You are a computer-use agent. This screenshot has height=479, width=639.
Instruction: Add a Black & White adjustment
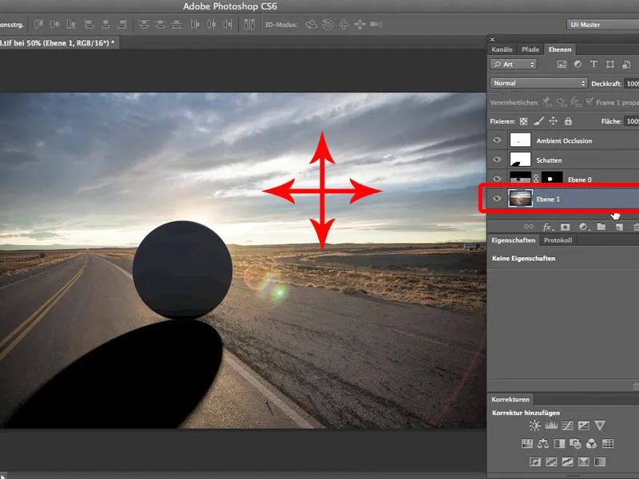(559, 444)
